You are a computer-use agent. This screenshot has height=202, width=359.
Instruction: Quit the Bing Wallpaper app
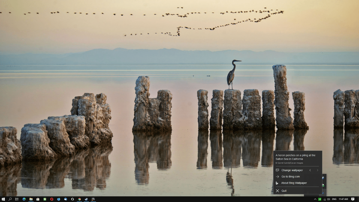[284, 191]
